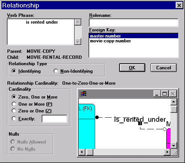Click preview vertical scrollbar up arrow
This screenshot has height=163, width=185.
(174, 102)
